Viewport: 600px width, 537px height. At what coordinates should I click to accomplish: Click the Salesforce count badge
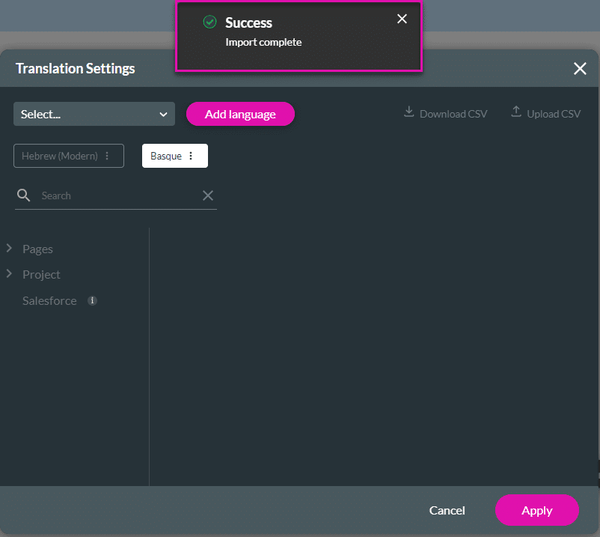click(92, 300)
